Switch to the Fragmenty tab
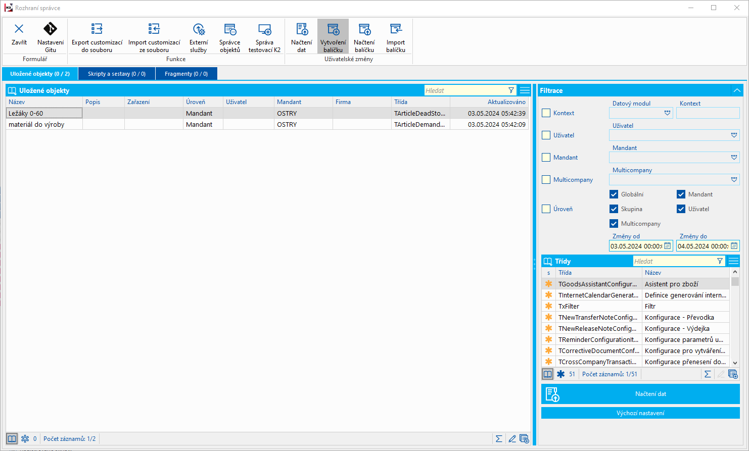Viewport: 749px width, 451px height. click(x=186, y=74)
